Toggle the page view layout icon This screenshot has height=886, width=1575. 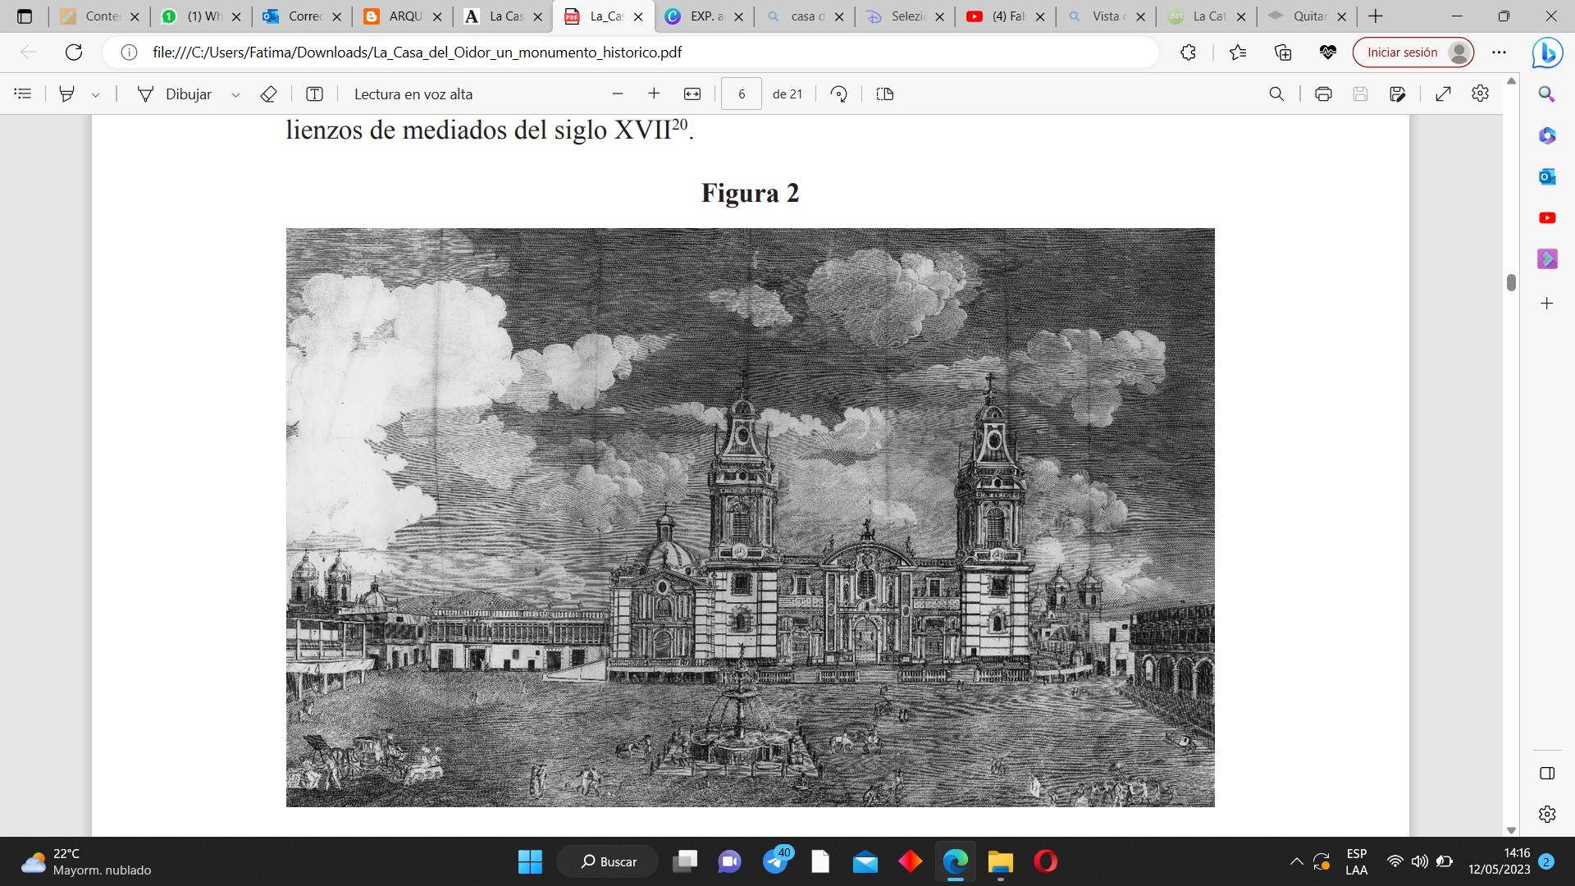tap(884, 94)
